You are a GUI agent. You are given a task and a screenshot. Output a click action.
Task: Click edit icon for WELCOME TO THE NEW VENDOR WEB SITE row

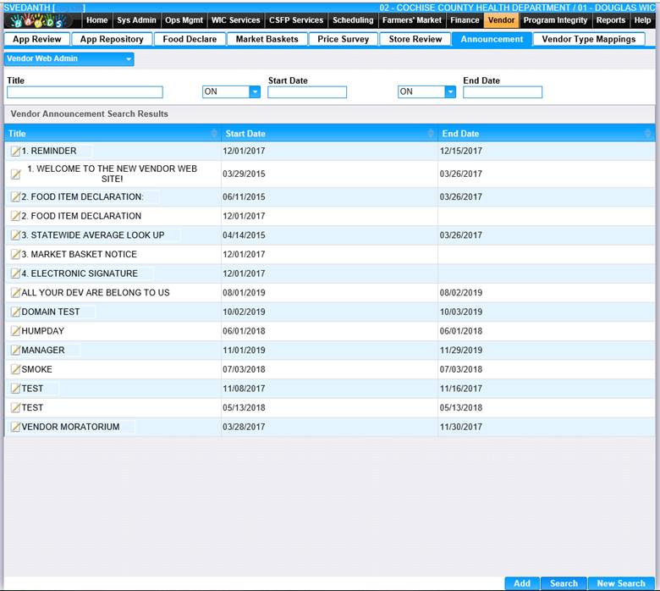coord(15,174)
